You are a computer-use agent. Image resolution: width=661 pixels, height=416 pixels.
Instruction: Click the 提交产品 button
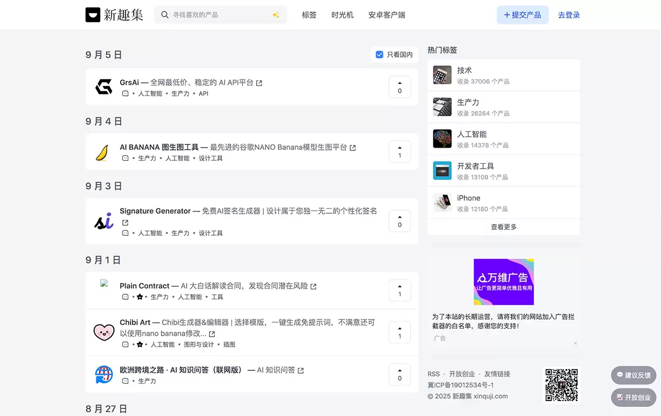(522, 15)
